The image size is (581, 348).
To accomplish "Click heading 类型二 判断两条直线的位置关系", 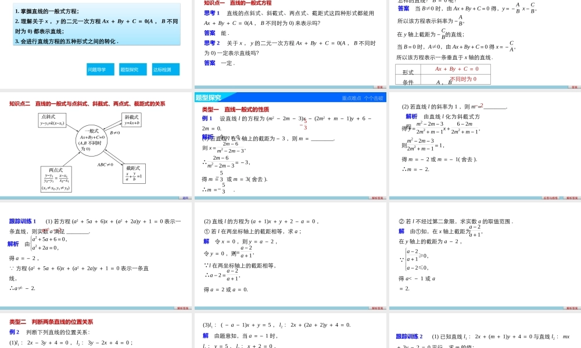I will point(51,322).
